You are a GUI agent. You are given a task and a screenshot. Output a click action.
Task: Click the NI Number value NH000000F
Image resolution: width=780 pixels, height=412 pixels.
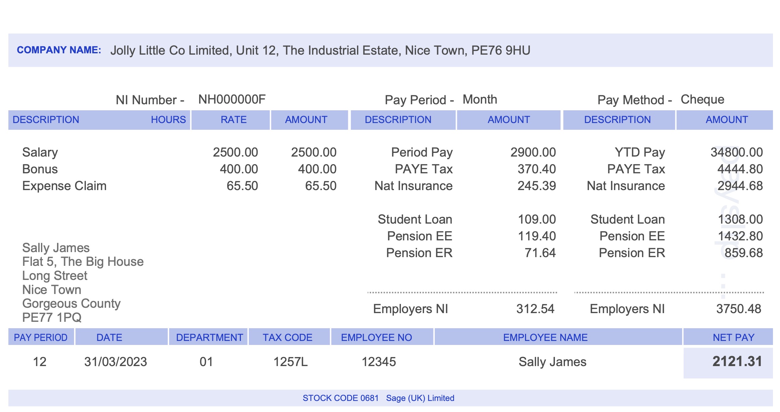(x=231, y=99)
